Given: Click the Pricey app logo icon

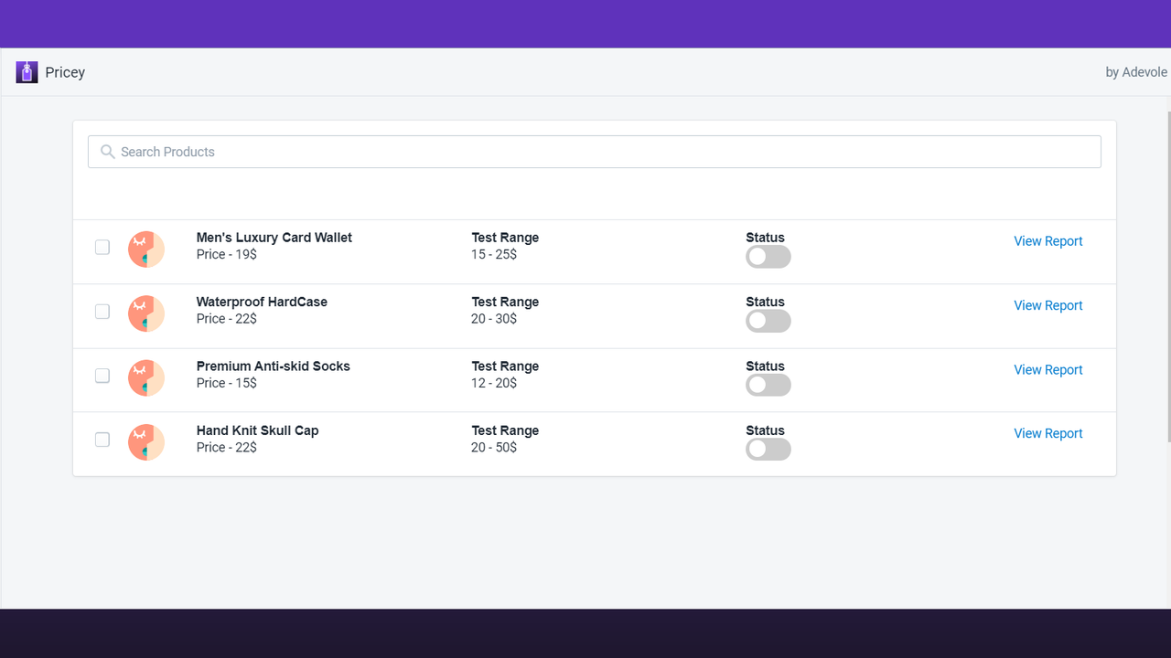Looking at the screenshot, I should click(27, 72).
